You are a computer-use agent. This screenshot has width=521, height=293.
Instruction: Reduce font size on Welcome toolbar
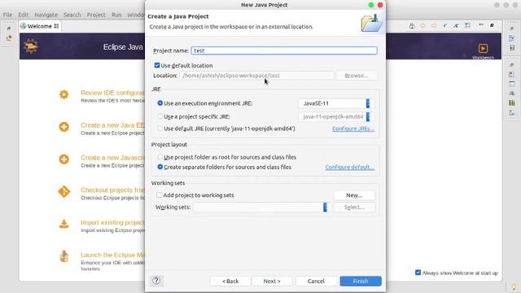[444, 25]
